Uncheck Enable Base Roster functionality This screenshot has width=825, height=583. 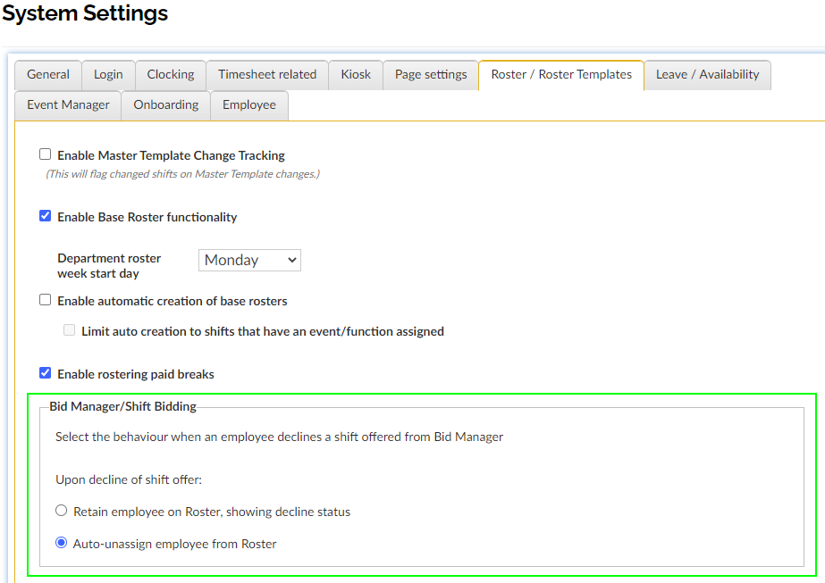pyautogui.click(x=46, y=216)
